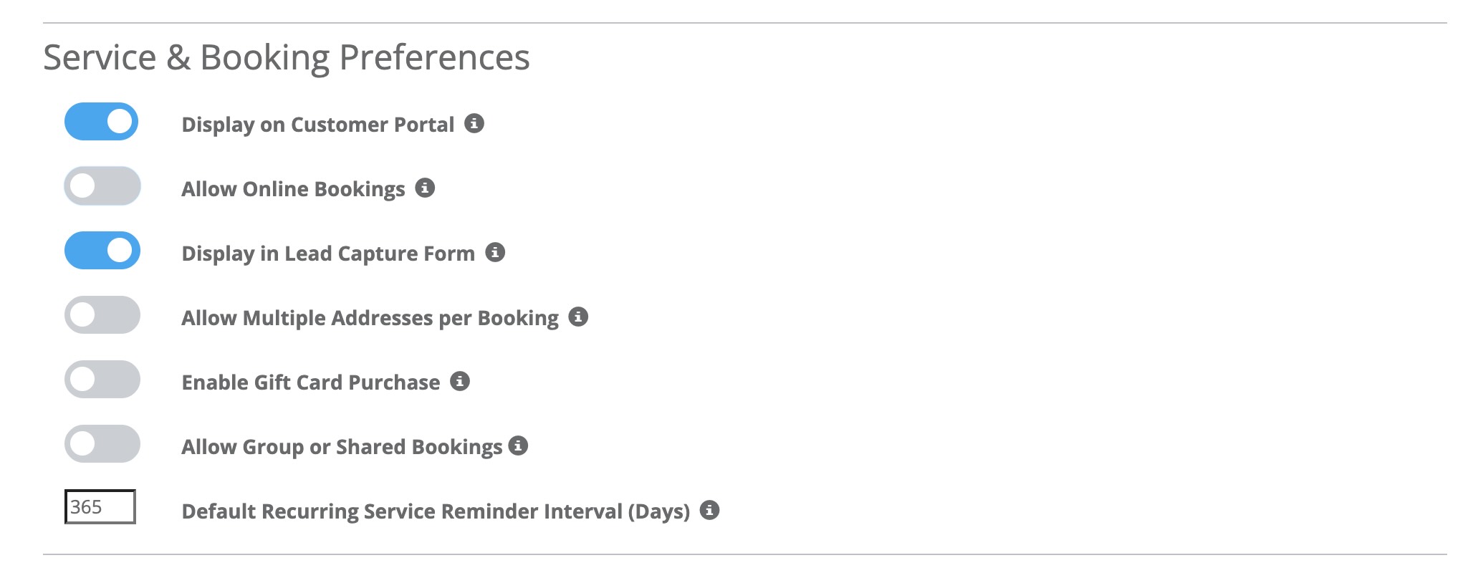Click the info icon for Default Recurring Service Reminder Interval
Viewport: 1473px width, 573px height.
click(709, 511)
